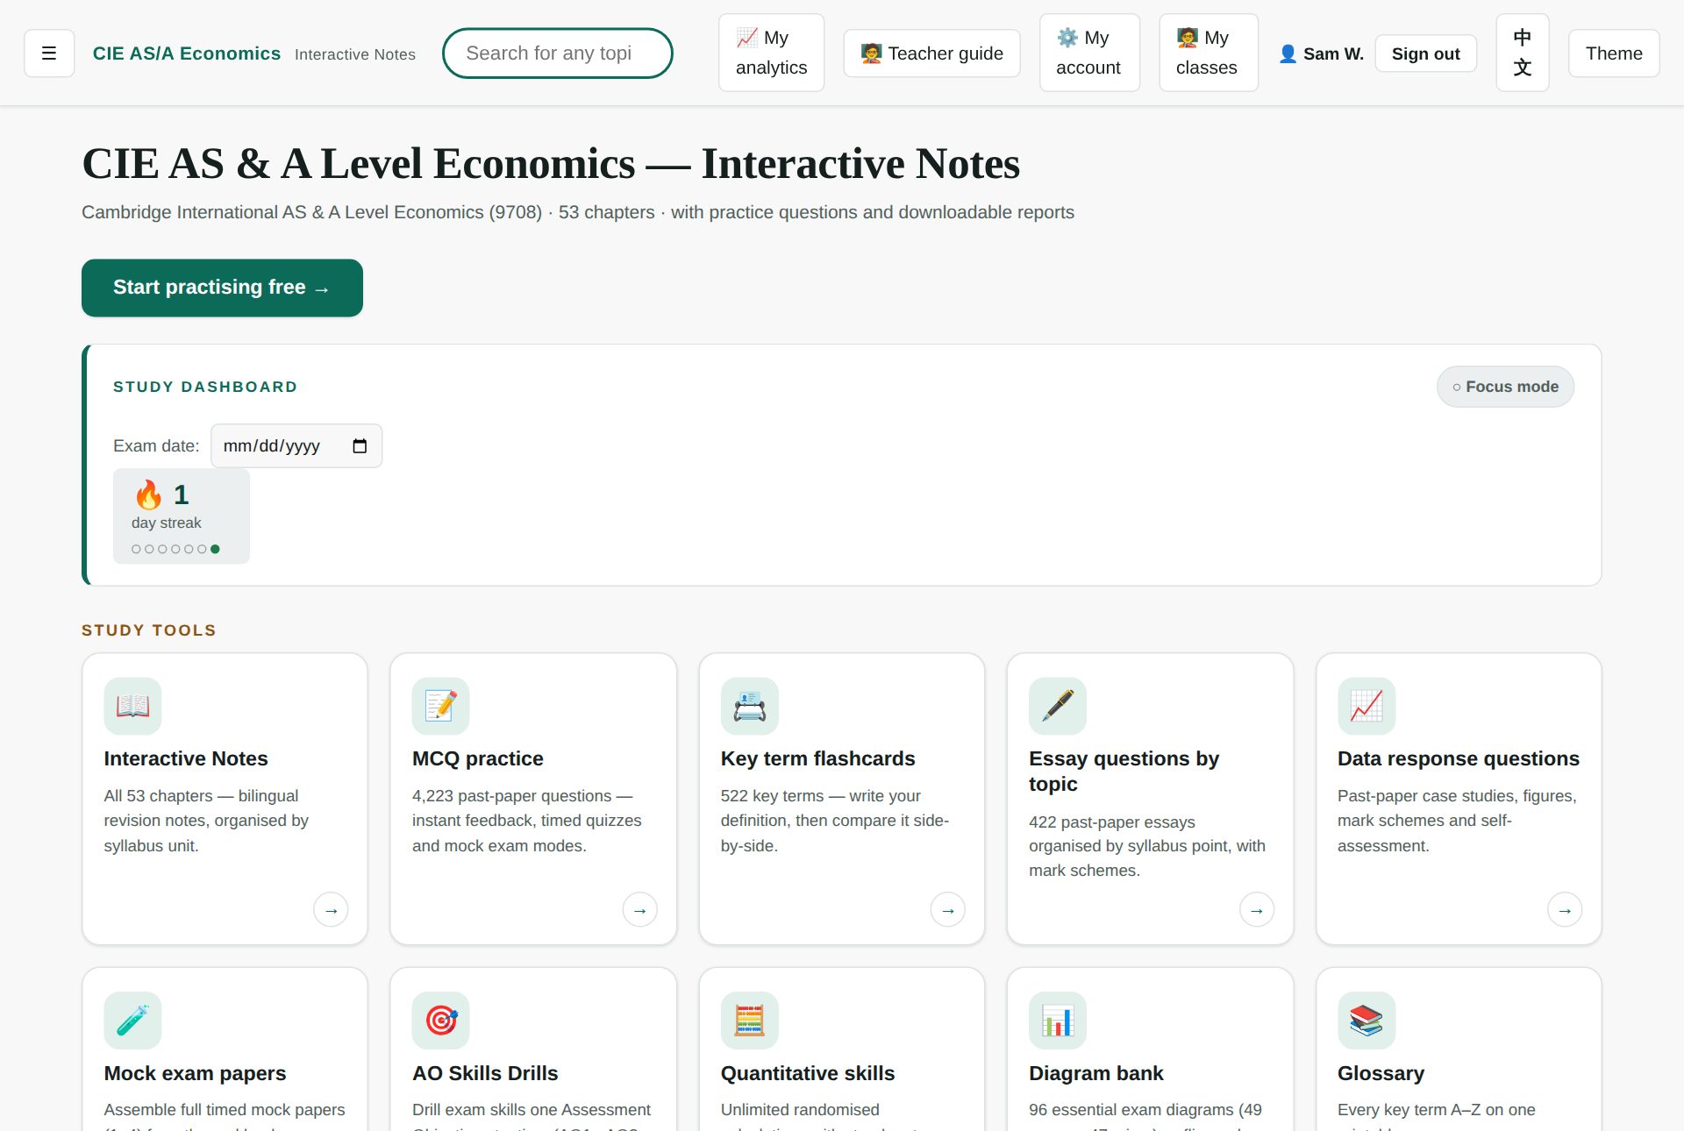
Task: Open Data response questions title
Action: 1459,758
